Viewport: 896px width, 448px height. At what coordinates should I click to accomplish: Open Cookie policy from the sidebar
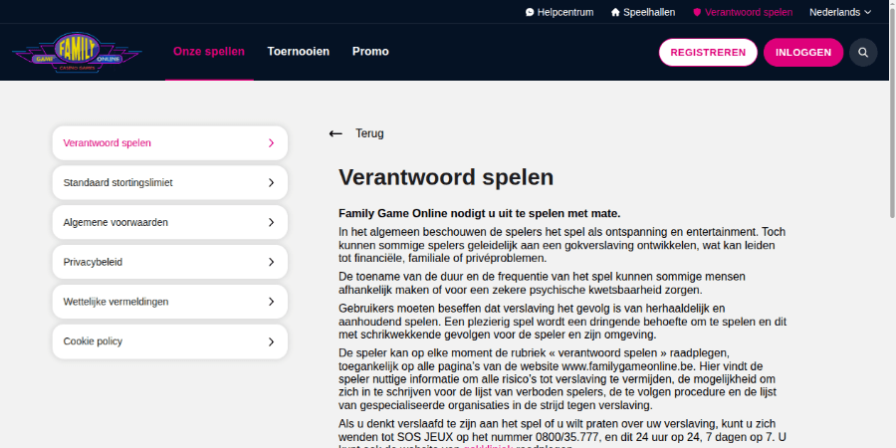pos(169,341)
